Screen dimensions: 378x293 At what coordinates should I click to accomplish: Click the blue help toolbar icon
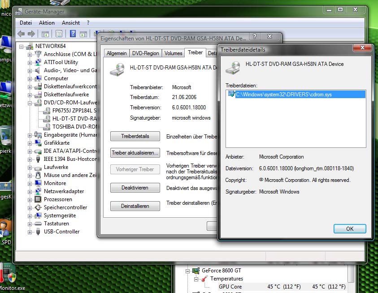73,34
